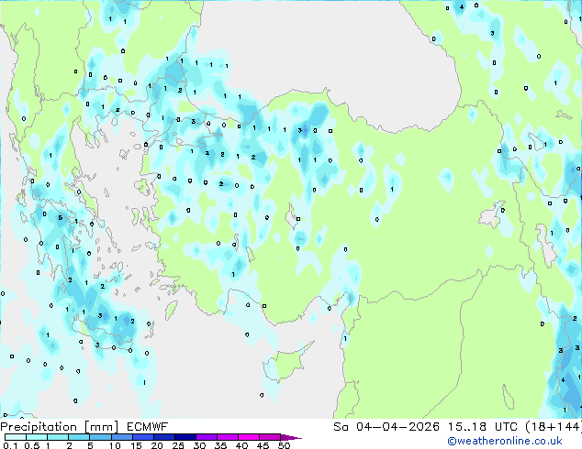Select the 40–45 mm magenta legend box
Image resolution: width=582 pixels, height=449 pixels.
(x=249, y=437)
